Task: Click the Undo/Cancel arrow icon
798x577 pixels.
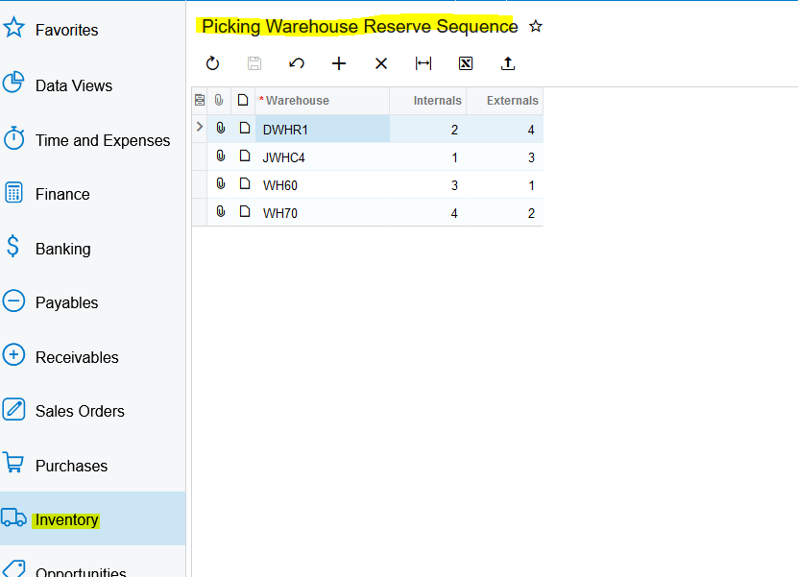Action: tap(297, 63)
